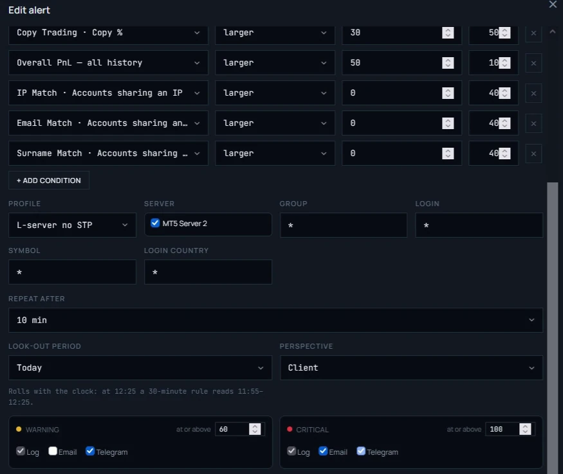Open the Overall PnL — all history dropdown
Screen dimensions: 563x474
[108, 63]
